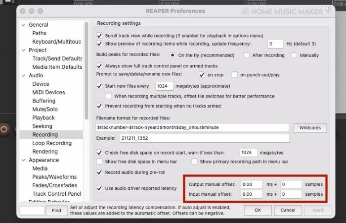Select General preferences category
This screenshot has height=223, width=346.
click(39, 25)
